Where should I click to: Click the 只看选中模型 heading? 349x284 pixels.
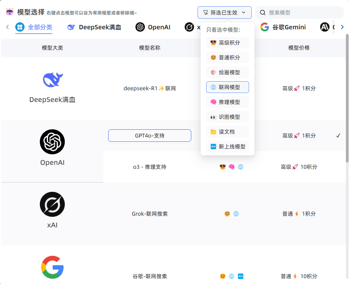coord(223,30)
